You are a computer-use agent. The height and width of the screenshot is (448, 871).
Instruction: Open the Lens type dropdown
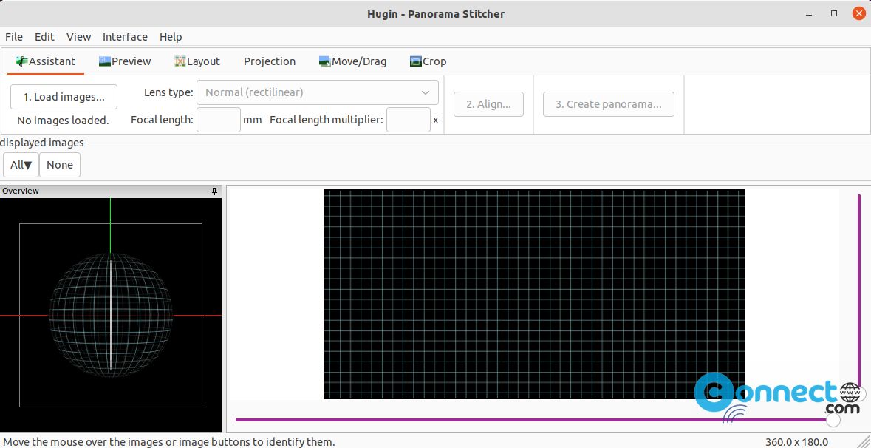click(x=317, y=92)
